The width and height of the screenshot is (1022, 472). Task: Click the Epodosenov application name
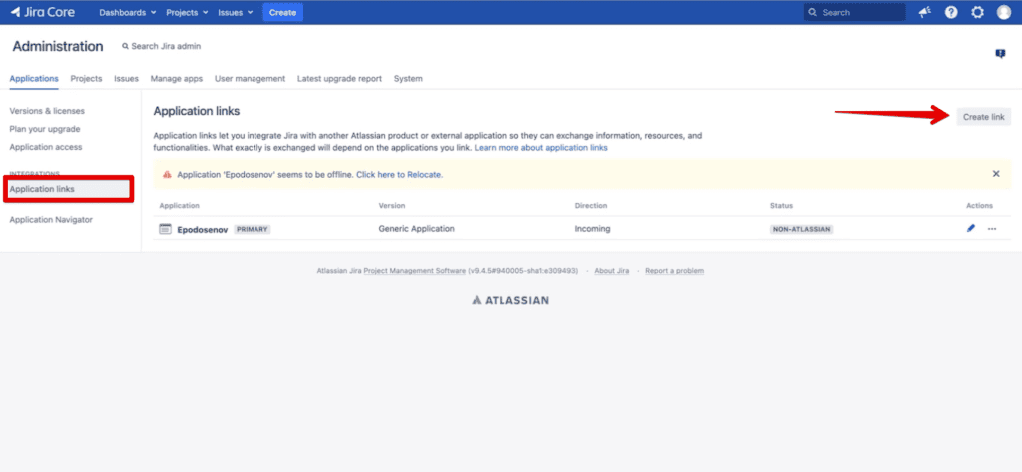(x=203, y=229)
